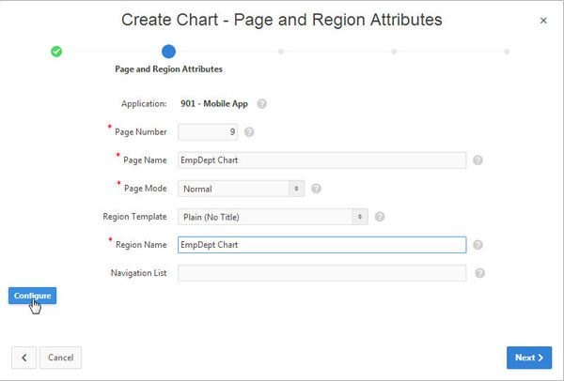This screenshot has width=564, height=381.
Task: Go back using the previous arrow button
Action: point(23,358)
